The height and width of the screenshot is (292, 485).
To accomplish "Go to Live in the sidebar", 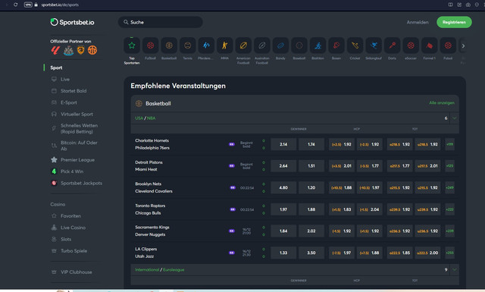I will [x=65, y=80].
